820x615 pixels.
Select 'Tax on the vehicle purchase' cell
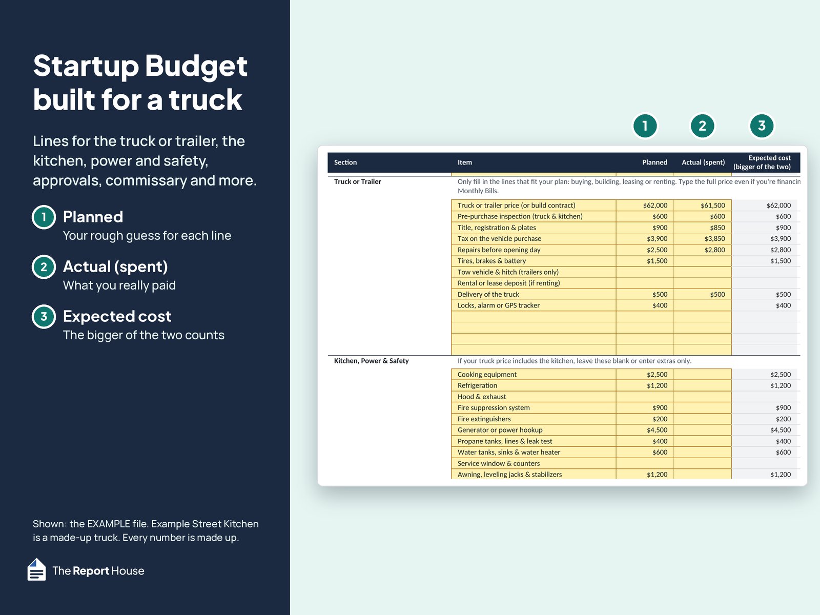click(x=534, y=238)
